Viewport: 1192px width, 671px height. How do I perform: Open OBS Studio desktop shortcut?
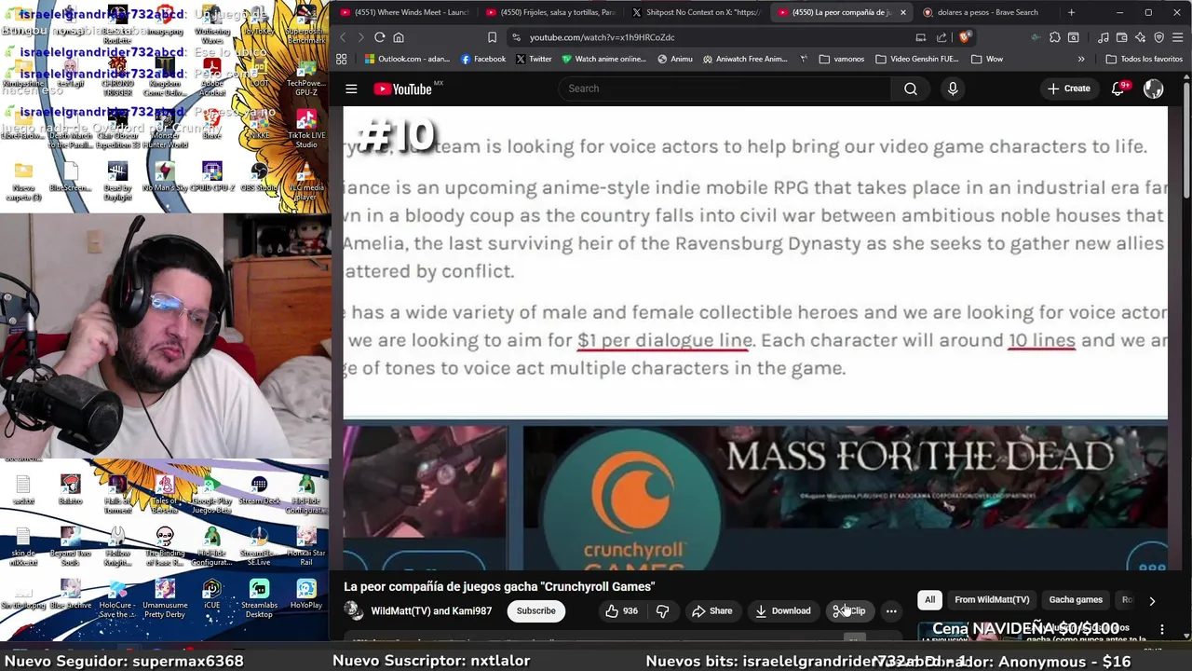(x=259, y=177)
